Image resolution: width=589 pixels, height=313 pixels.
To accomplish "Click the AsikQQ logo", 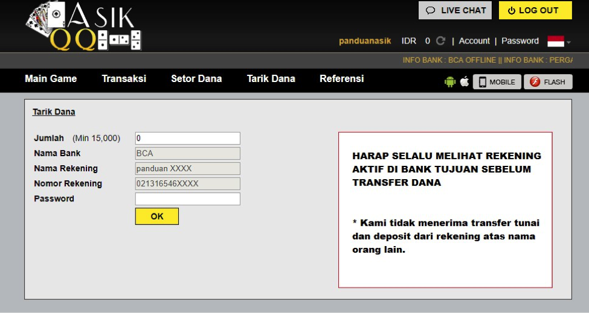I will [83, 27].
